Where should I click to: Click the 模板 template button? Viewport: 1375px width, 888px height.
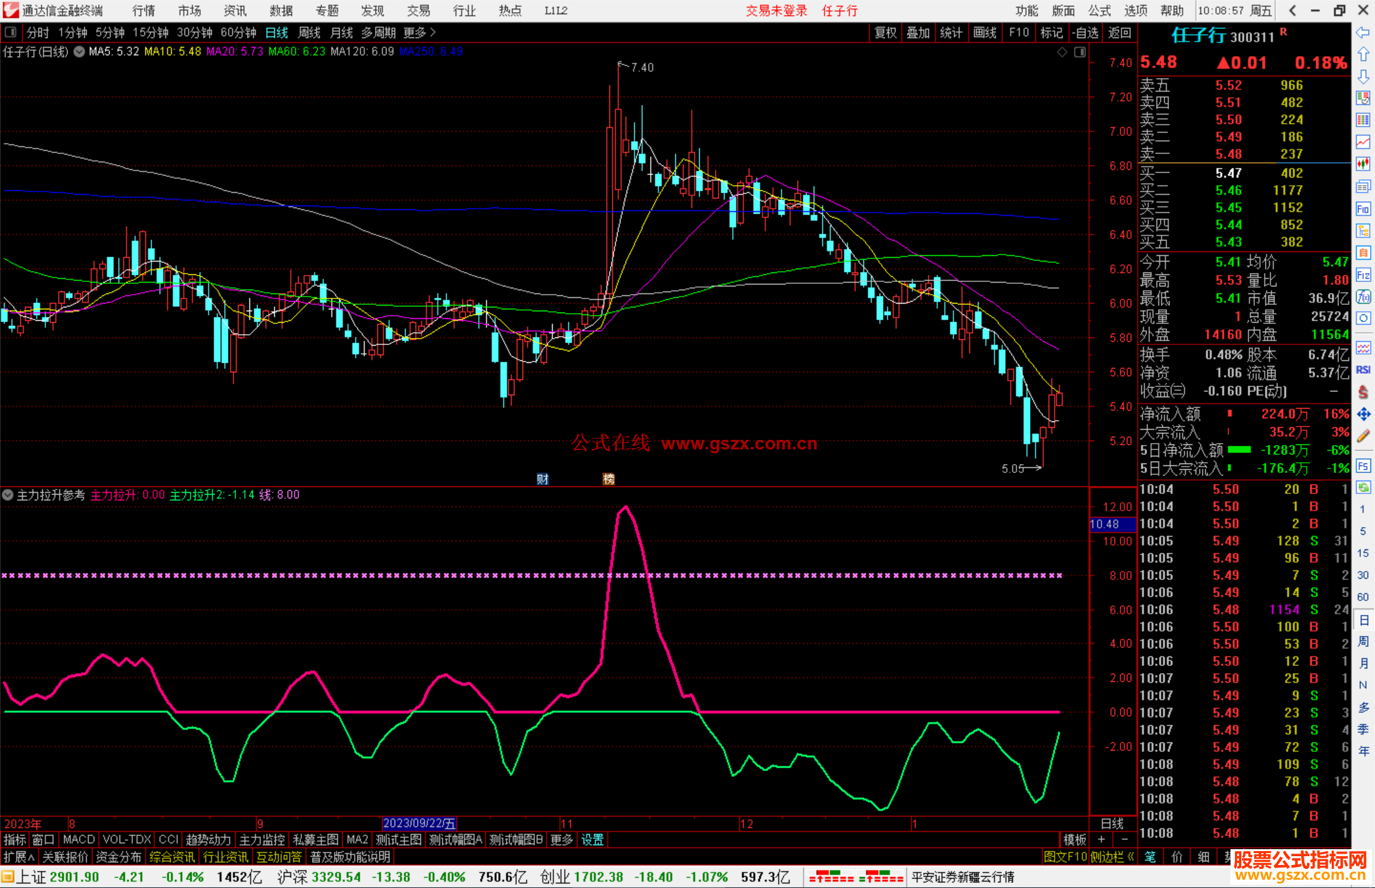1075,840
